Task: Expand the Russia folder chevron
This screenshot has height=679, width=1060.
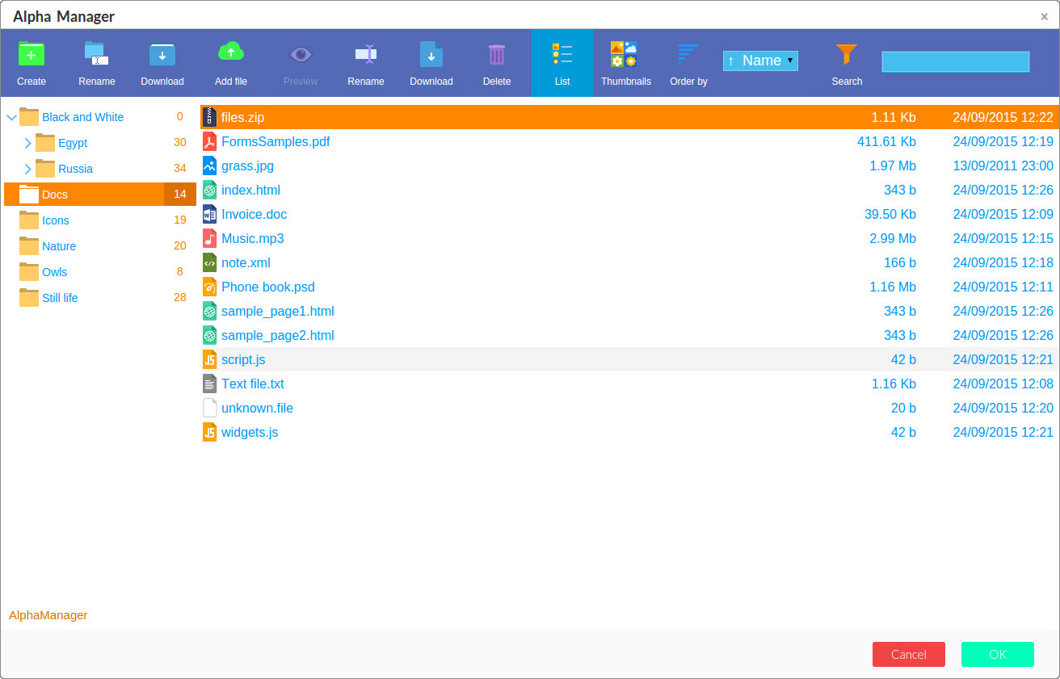Action: pyautogui.click(x=27, y=170)
